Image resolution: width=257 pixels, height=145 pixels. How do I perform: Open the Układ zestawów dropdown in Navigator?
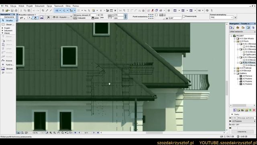point(243,31)
